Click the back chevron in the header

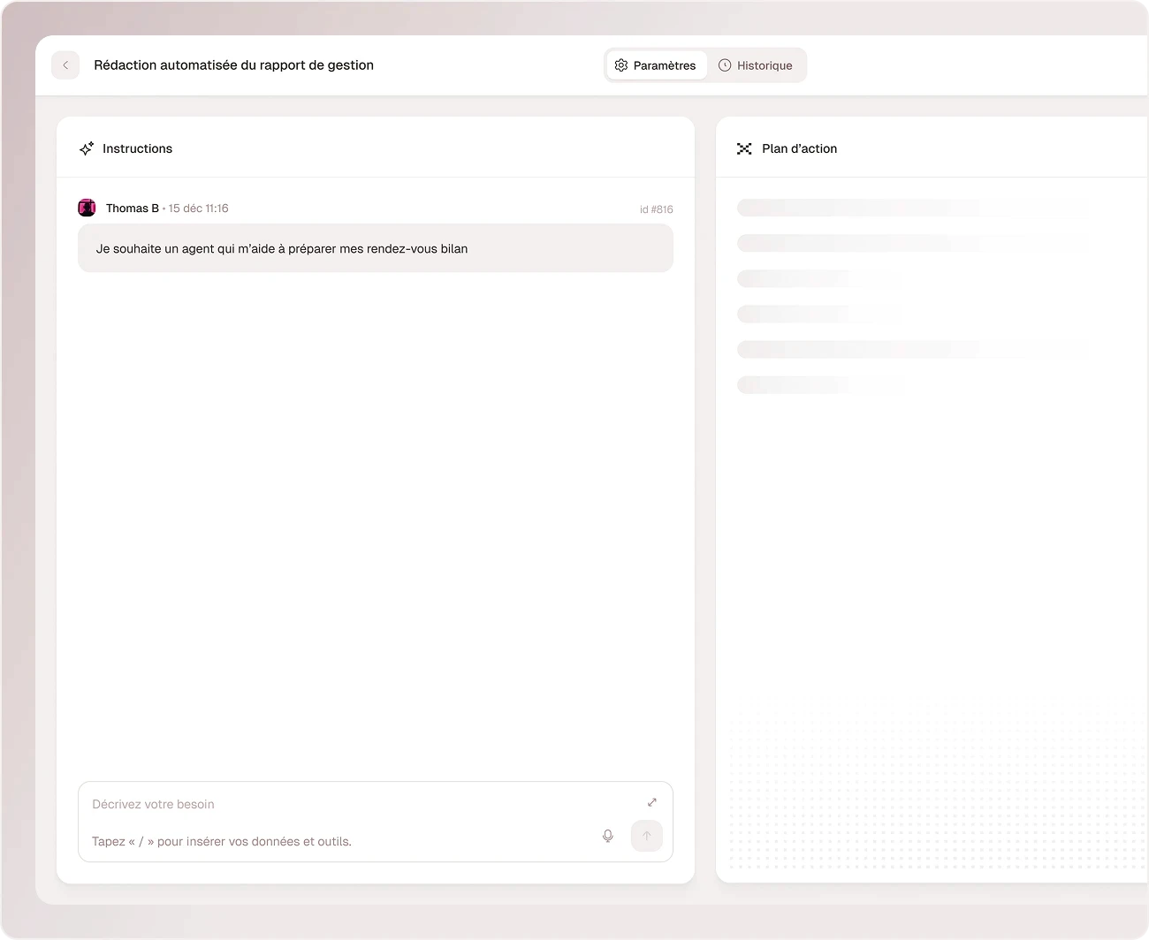65,64
